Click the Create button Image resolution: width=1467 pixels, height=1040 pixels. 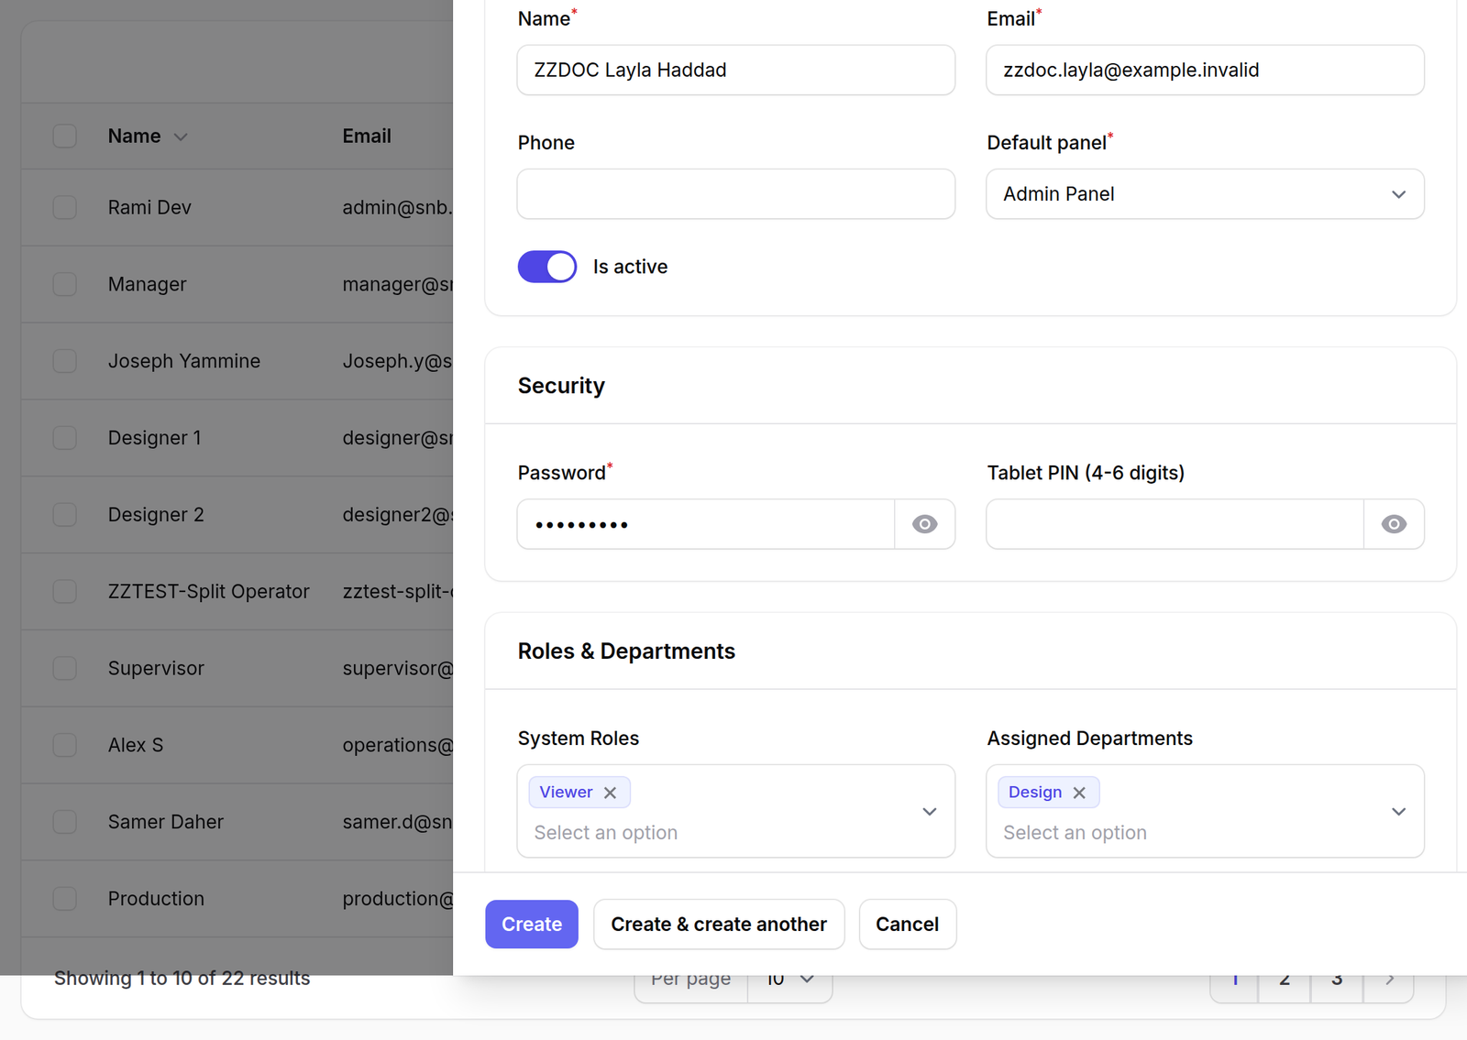coord(532,925)
